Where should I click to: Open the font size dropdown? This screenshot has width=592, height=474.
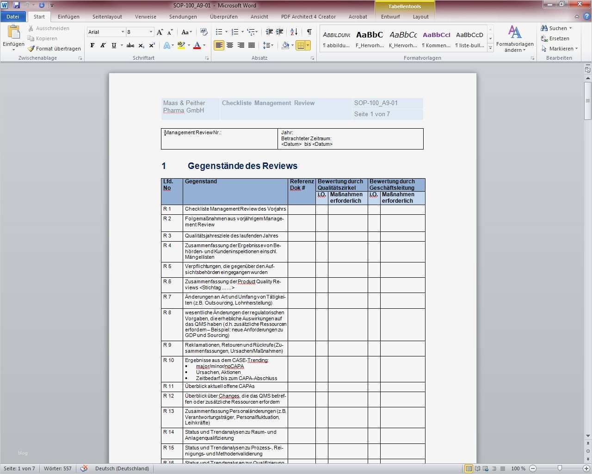pos(151,31)
